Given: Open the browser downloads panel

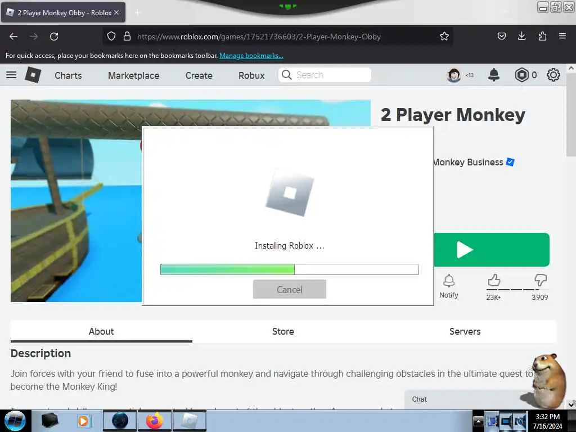Looking at the screenshot, I should click(x=521, y=36).
